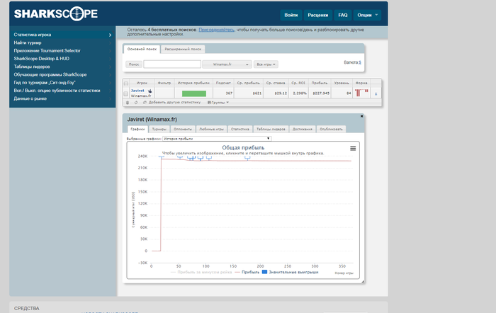Click the 'Расценки' button
The height and width of the screenshot is (313, 496).
coord(317,15)
